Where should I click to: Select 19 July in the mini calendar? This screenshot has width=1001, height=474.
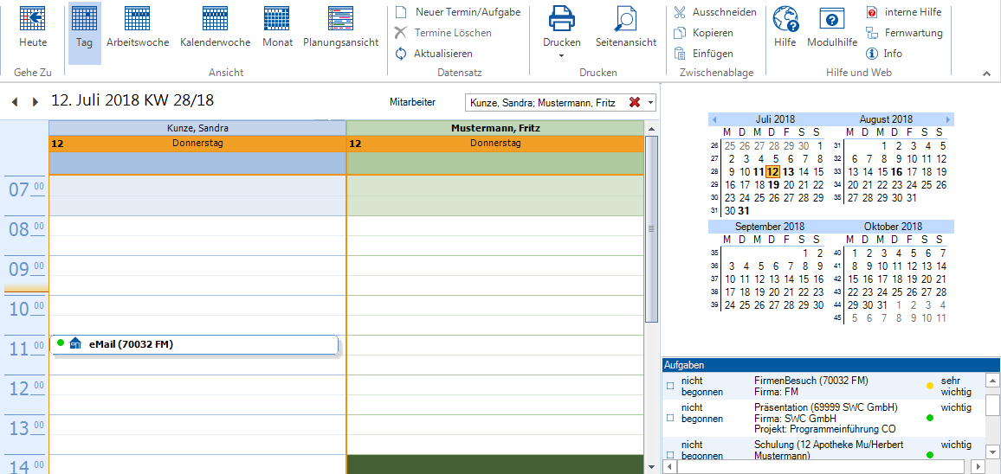click(772, 184)
